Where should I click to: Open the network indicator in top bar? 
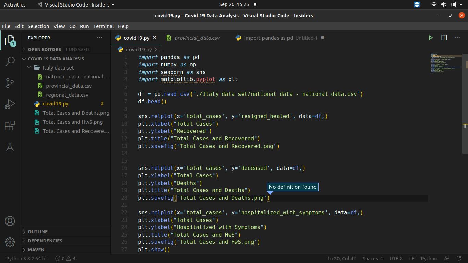434,4
